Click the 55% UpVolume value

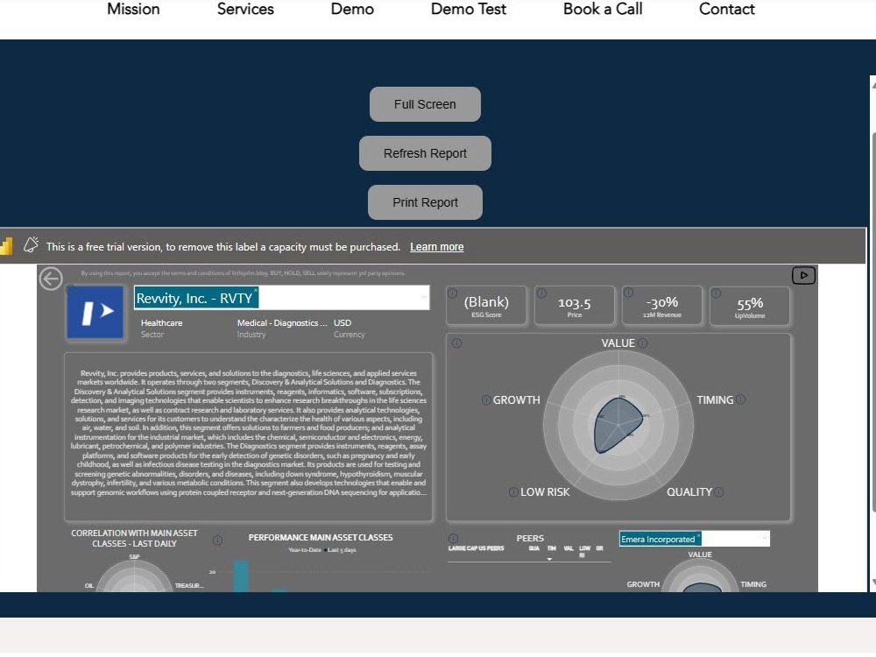tap(750, 303)
